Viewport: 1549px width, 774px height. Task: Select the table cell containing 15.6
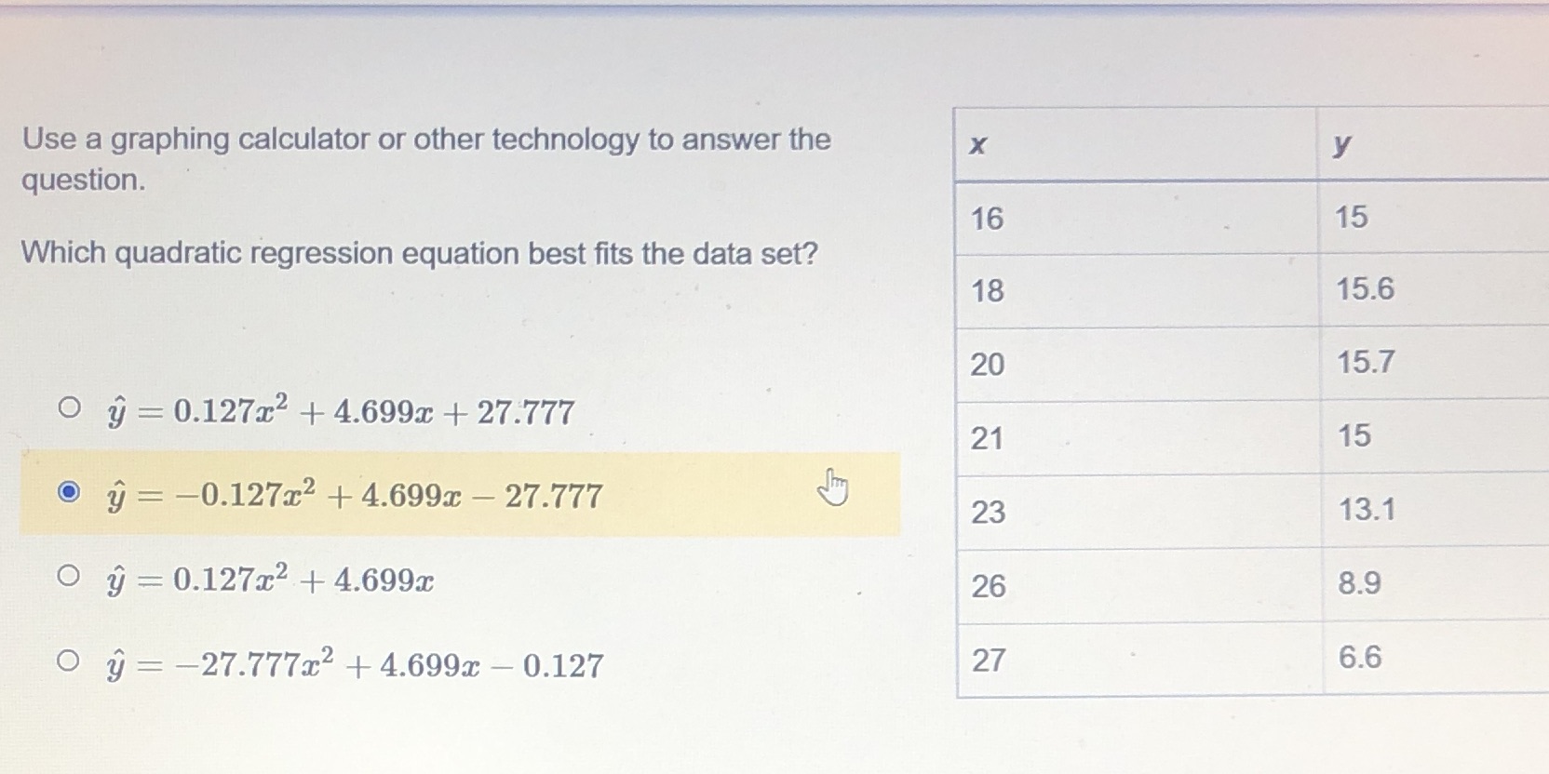click(x=1367, y=291)
